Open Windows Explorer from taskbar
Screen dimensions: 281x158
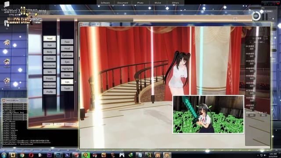pos(13,155)
